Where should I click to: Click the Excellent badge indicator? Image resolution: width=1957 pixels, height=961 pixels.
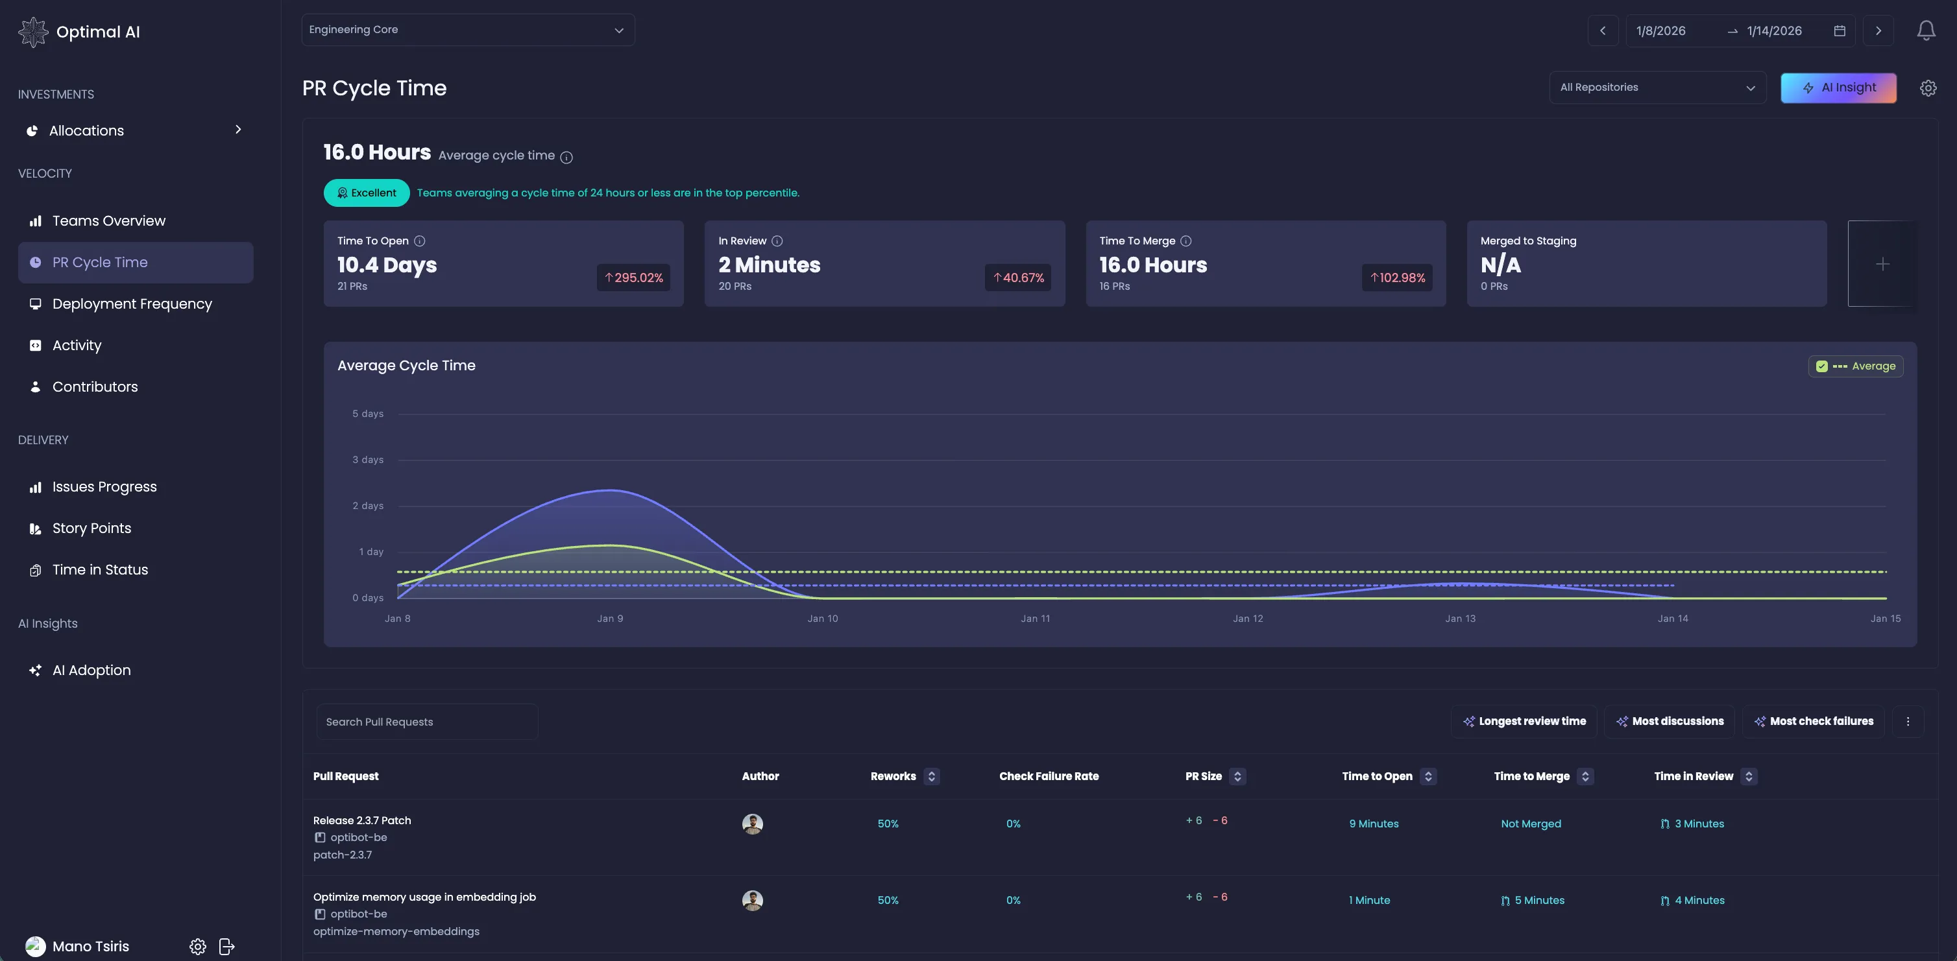[x=367, y=193]
